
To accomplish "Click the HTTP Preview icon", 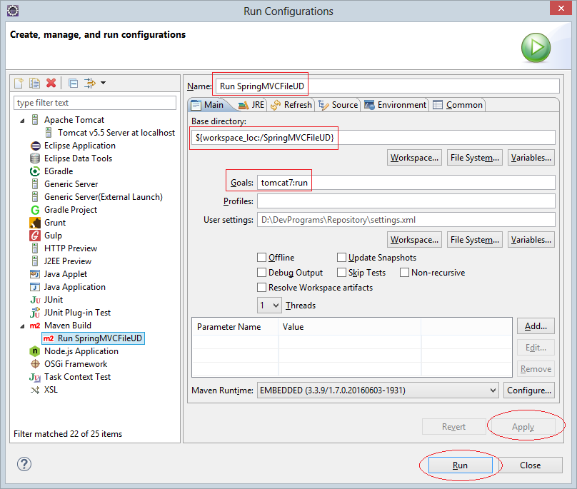I will tap(35, 248).
